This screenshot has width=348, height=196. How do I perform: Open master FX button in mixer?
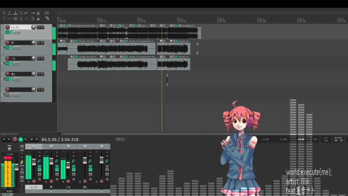22,170
